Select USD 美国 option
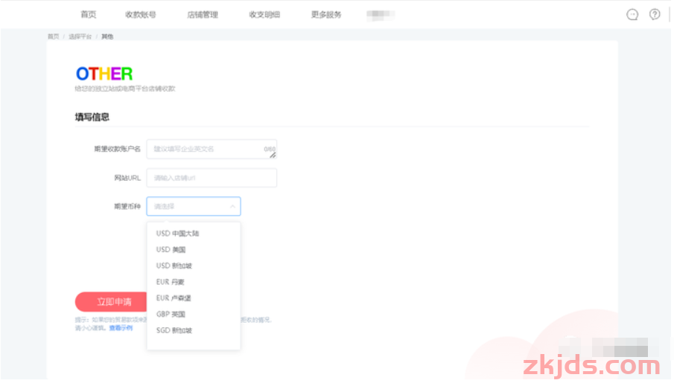The image size is (674, 389). [194, 249]
